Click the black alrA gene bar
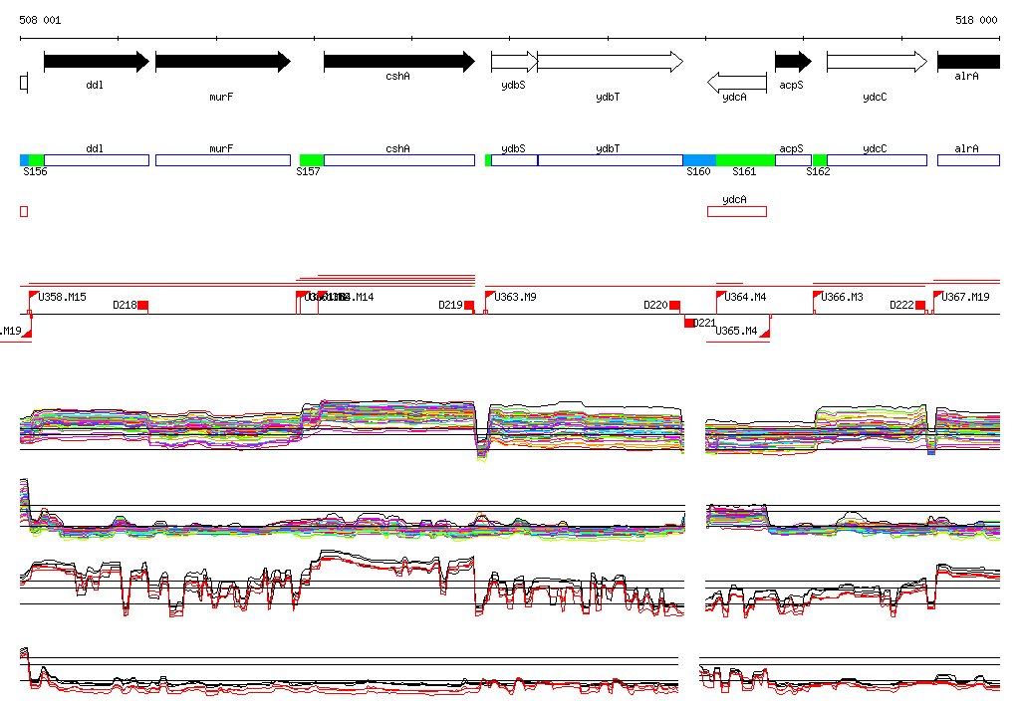The height and width of the screenshot is (711, 1020). (x=968, y=62)
